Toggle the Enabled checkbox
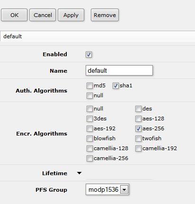195x204 pixels. pos(89,54)
